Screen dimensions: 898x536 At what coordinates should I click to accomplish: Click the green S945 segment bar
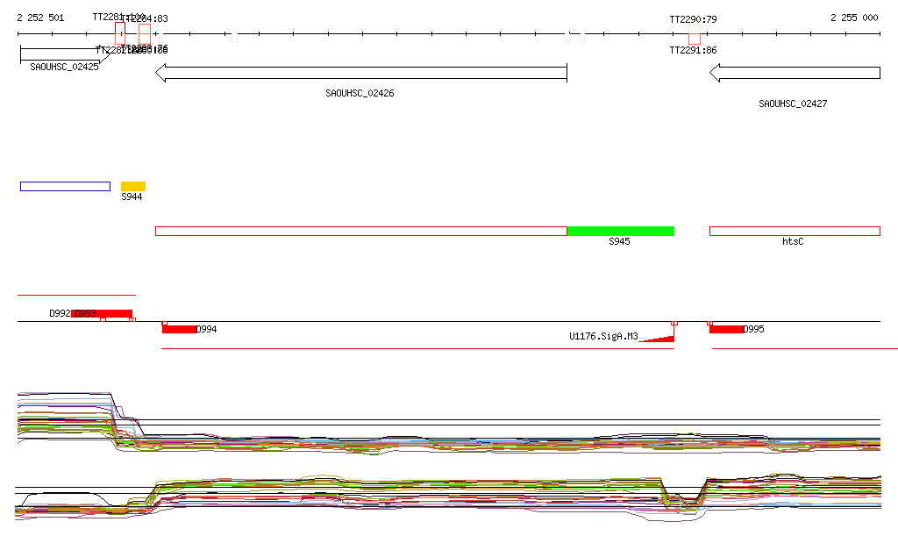coord(620,231)
